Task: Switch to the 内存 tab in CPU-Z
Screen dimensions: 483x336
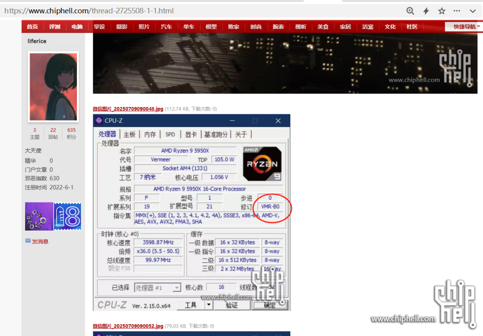Action: (150, 134)
